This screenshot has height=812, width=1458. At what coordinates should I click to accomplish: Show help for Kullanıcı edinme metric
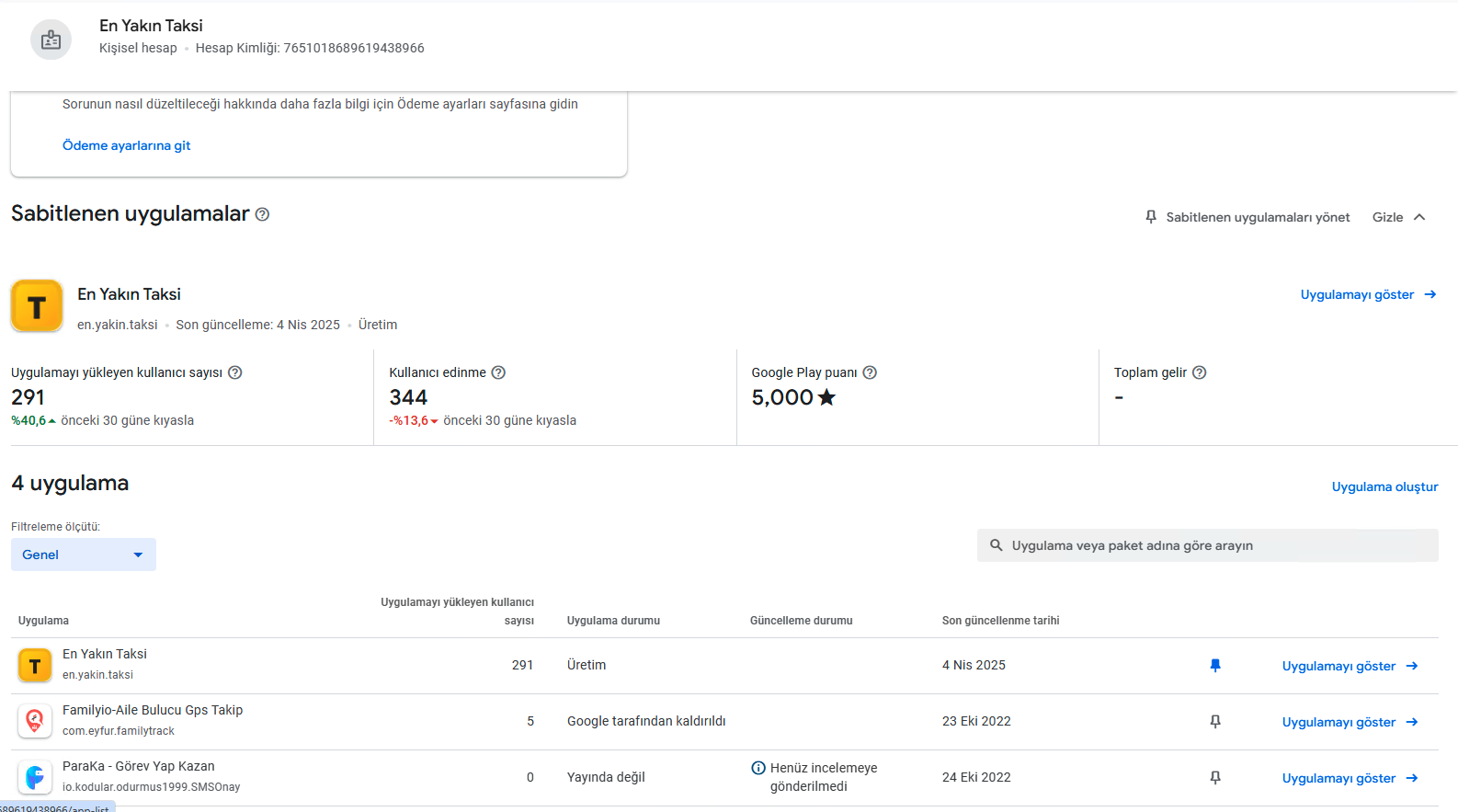498,372
